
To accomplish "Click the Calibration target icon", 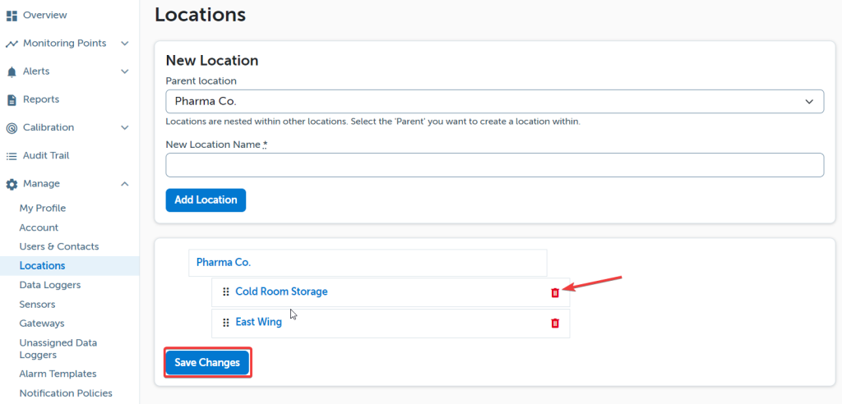I will [x=12, y=128].
